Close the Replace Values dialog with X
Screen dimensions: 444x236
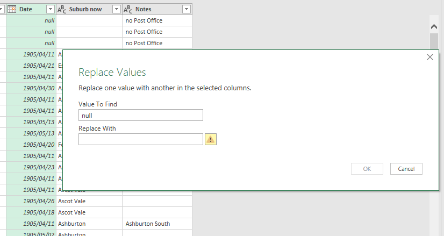(x=430, y=57)
